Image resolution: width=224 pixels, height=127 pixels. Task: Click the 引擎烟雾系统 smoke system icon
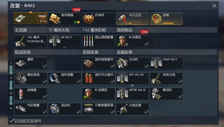89,109
